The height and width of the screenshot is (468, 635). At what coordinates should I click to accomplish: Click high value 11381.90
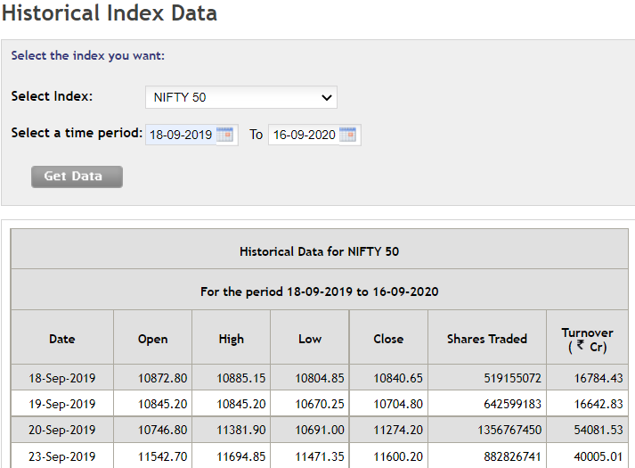241,430
